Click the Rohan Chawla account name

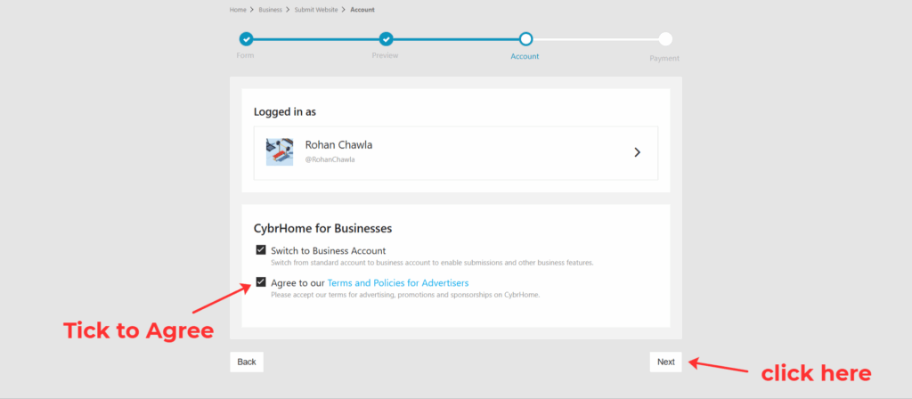(x=338, y=145)
